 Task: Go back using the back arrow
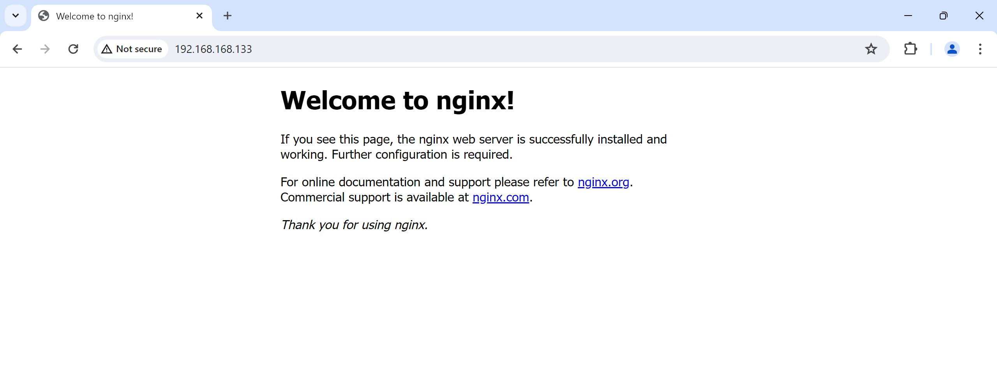[x=17, y=49]
